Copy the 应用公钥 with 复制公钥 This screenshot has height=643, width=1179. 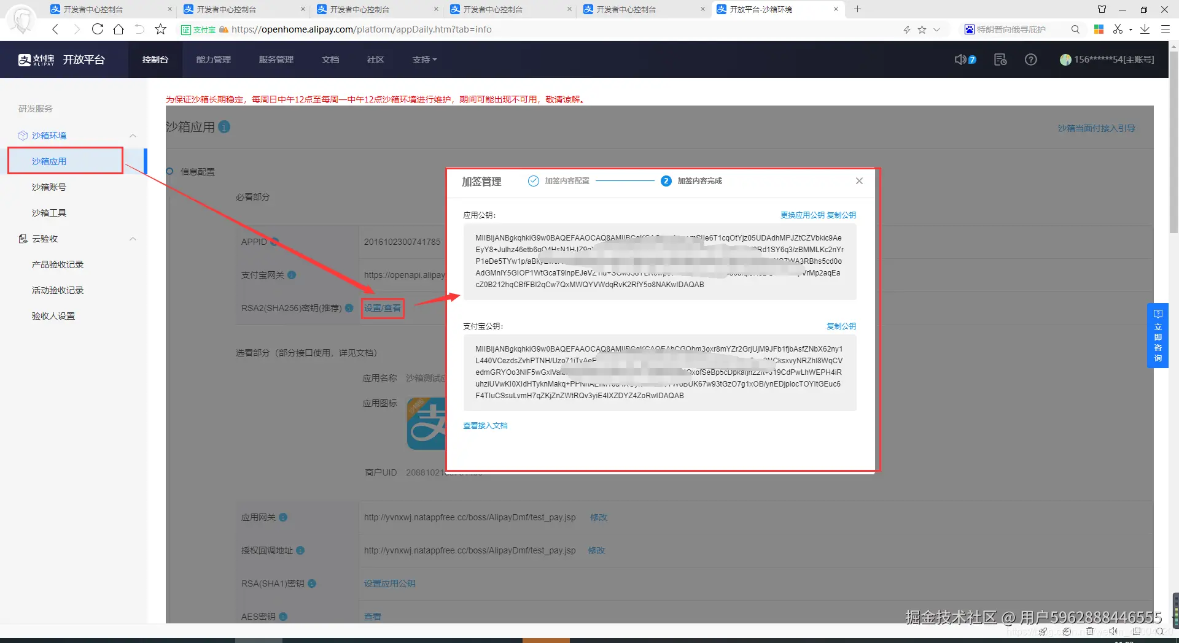[841, 215]
